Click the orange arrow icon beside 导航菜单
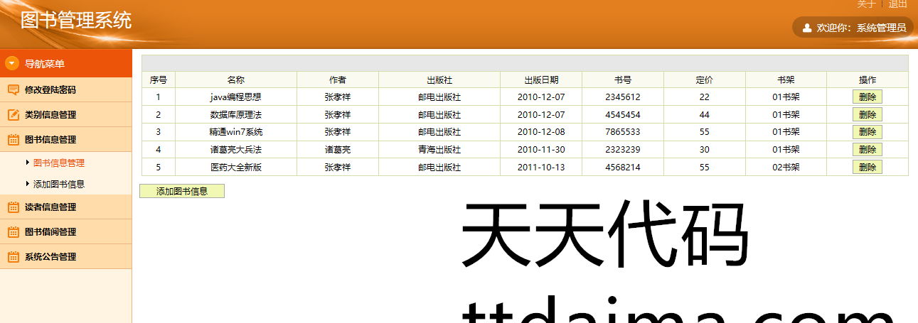 pos(12,63)
